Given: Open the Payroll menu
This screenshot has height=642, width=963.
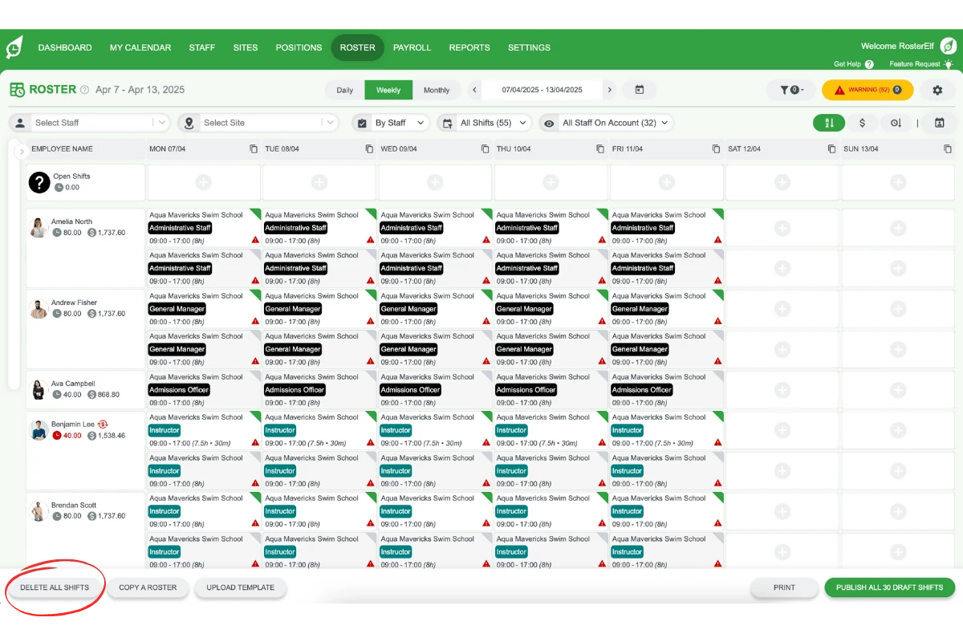Looking at the screenshot, I should (412, 47).
